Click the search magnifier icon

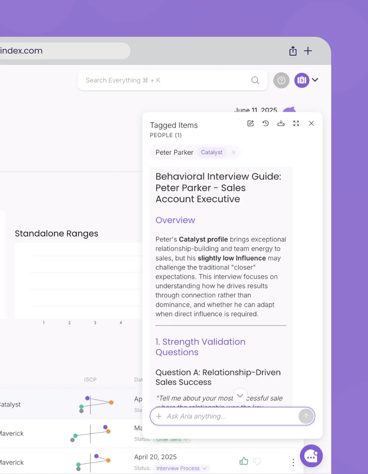[x=255, y=80]
